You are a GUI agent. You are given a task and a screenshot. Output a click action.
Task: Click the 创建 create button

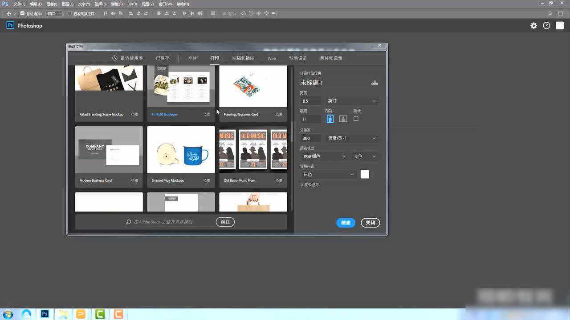(x=346, y=223)
